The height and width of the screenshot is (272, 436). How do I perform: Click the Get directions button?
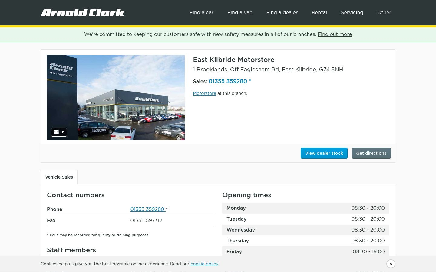[x=371, y=153]
